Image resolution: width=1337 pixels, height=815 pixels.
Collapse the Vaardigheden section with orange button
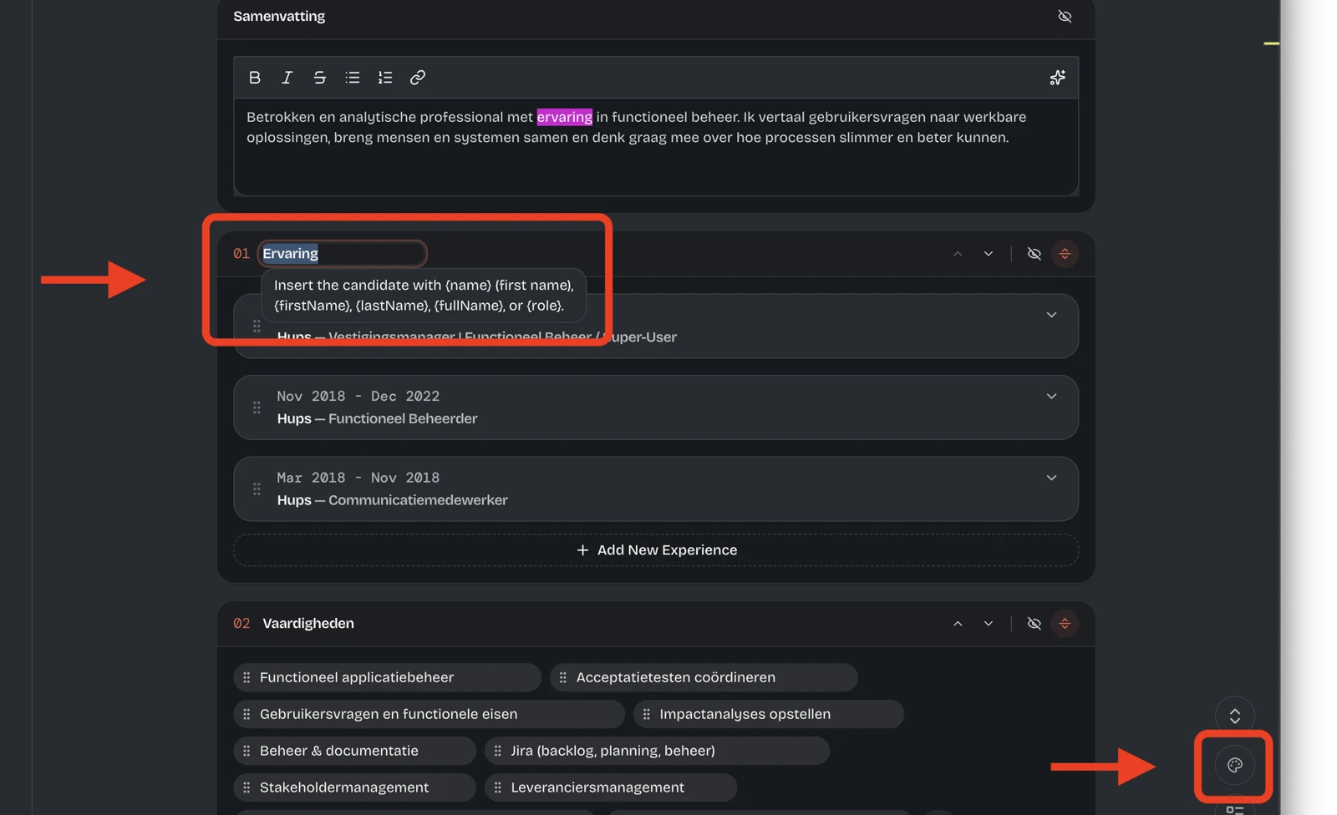tap(1065, 624)
